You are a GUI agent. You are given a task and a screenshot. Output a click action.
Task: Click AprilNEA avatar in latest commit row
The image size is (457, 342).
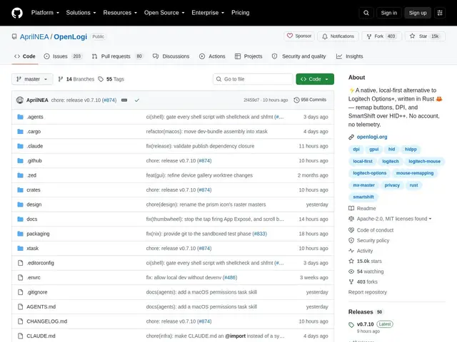point(20,100)
